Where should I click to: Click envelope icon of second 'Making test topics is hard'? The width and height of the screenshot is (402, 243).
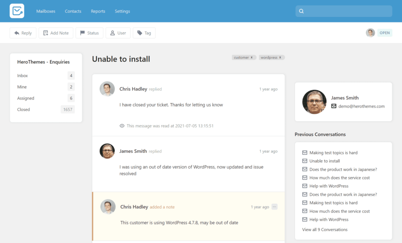tap(305, 203)
